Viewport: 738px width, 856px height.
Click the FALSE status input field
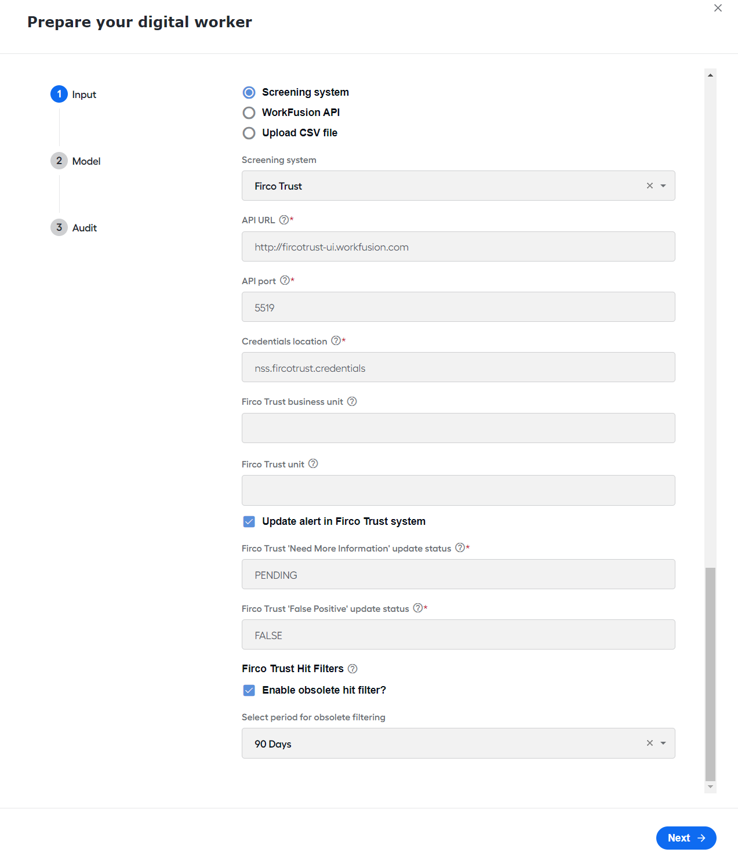tap(458, 634)
